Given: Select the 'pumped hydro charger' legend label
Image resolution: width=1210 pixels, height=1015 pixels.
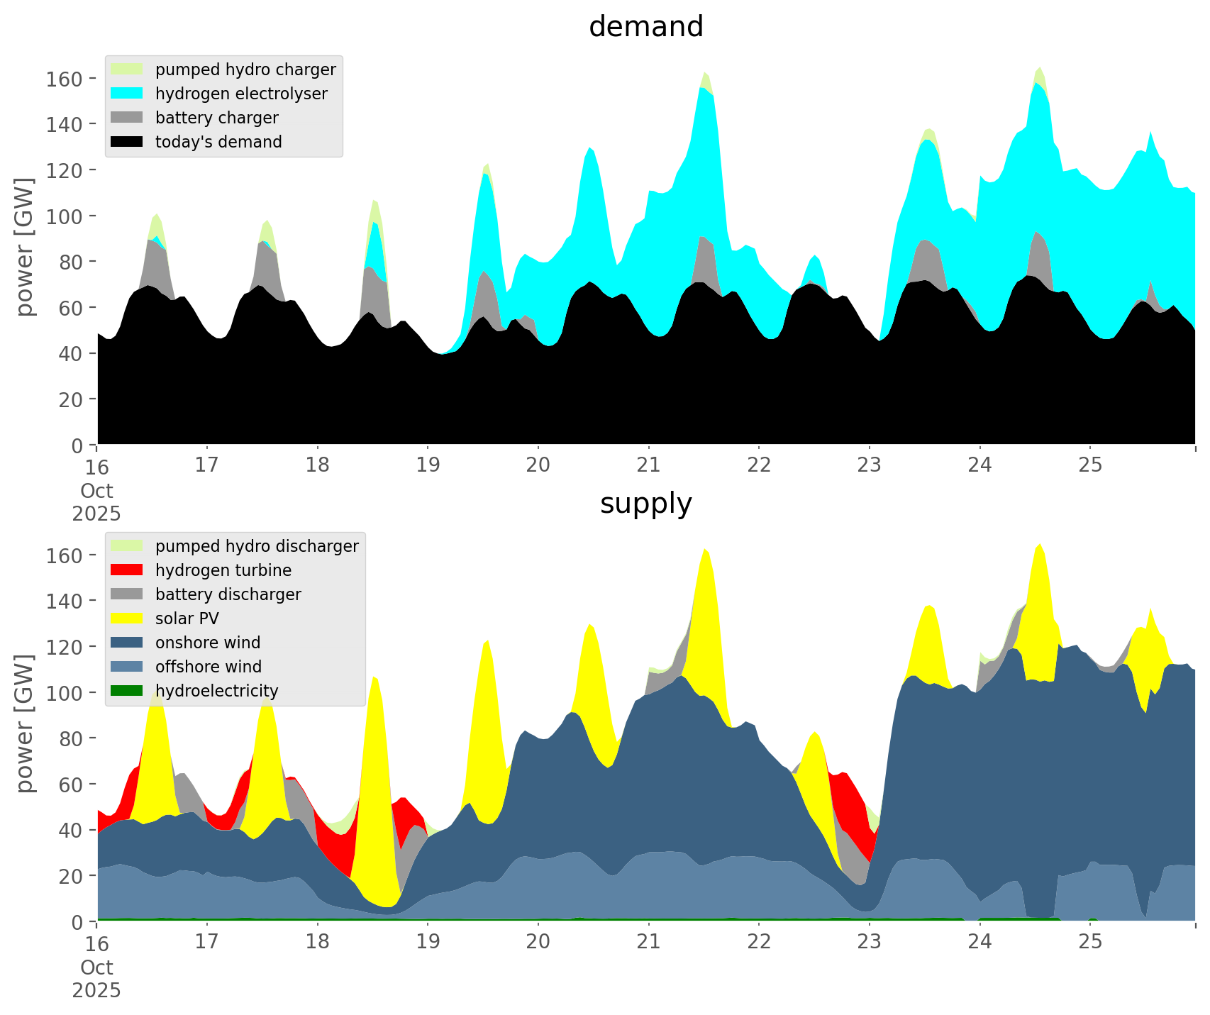Looking at the screenshot, I should [245, 70].
